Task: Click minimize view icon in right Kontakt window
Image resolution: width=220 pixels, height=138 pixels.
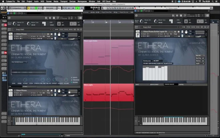Action: 185,16
